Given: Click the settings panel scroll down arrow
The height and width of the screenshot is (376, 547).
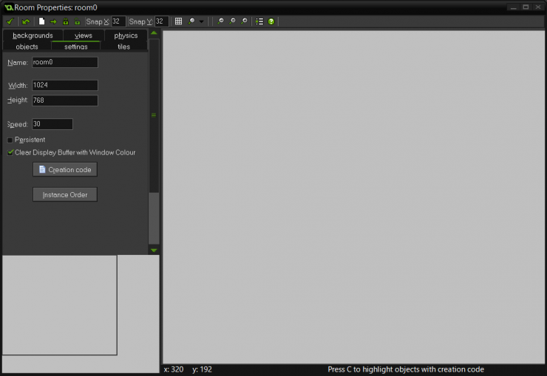Looking at the screenshot, I should coord(154,250).
